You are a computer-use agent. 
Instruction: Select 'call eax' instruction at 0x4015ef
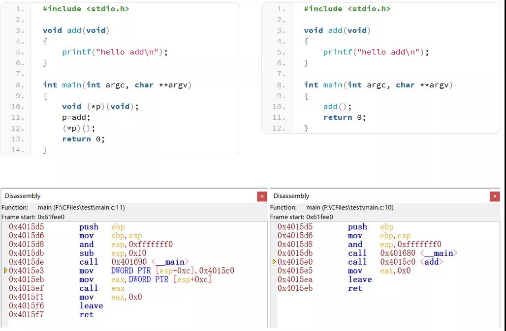[x=102, y=288]
